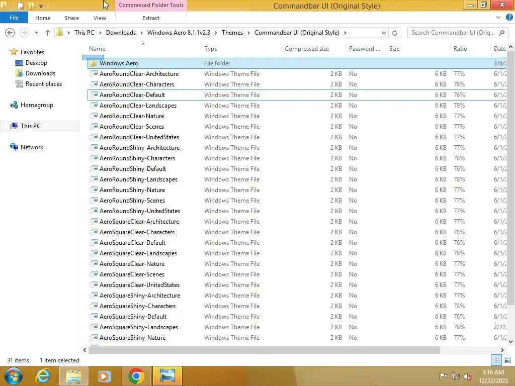Screen dimensions: 515x386
Task: Select Network in the navigation pane
Action: 32,147
